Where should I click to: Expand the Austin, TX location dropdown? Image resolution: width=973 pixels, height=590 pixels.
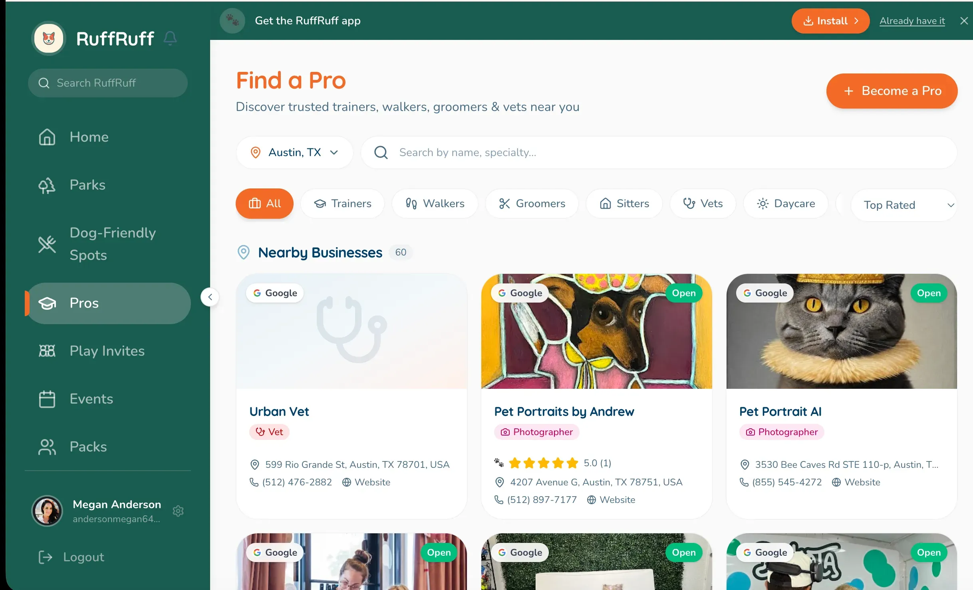(x=295, y=152)
